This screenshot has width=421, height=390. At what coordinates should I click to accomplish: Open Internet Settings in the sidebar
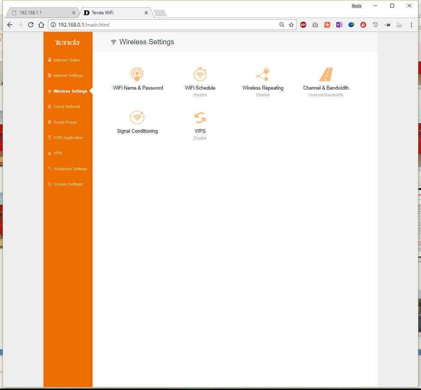[x=66, y=75]
